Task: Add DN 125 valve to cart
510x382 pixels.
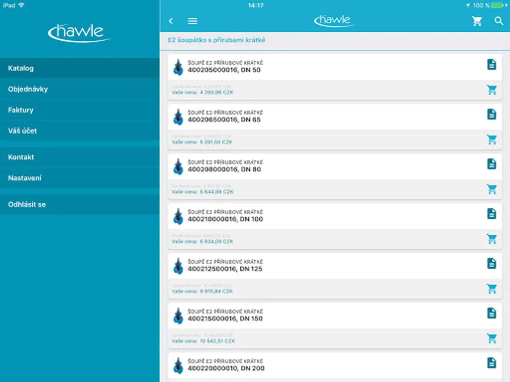Action: [x=492, y=289]
